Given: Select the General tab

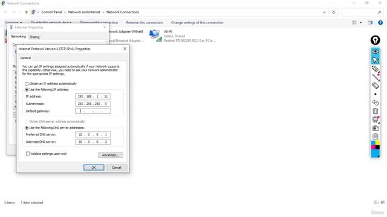Looking at the screenshot, I should click(25, 58).
